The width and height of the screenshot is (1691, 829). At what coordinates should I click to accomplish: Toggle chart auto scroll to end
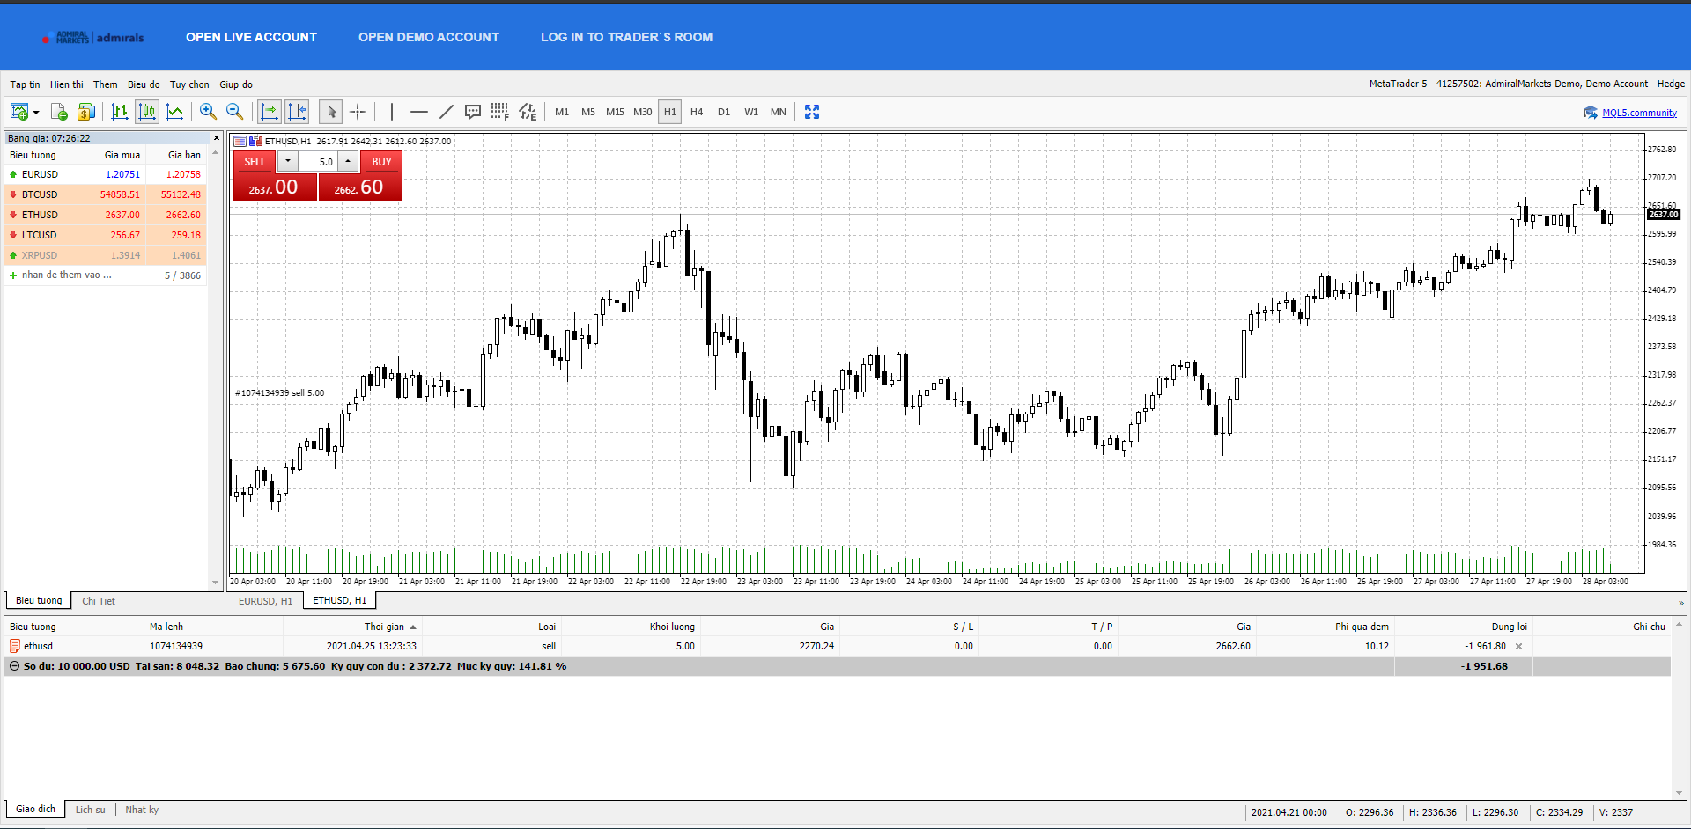click(270, 112)
